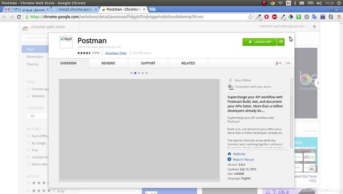
Task: Toggle By Google feature checkbox
Action: pyautogui.click(x=28, y=143)
